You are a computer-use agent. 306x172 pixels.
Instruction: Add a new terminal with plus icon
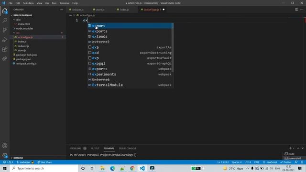(290, 148)
